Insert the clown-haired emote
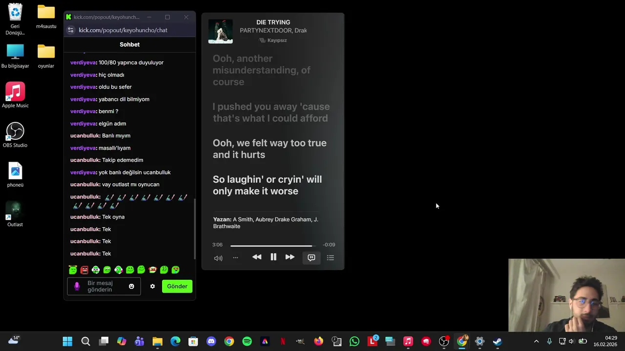The height and width of the screenshot is (351, 625). tap(152, 270)
